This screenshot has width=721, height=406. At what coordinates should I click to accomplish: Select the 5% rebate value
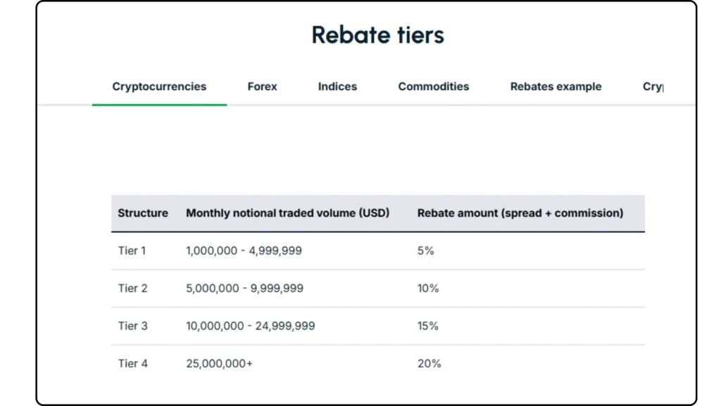click(x=426, y=250)
